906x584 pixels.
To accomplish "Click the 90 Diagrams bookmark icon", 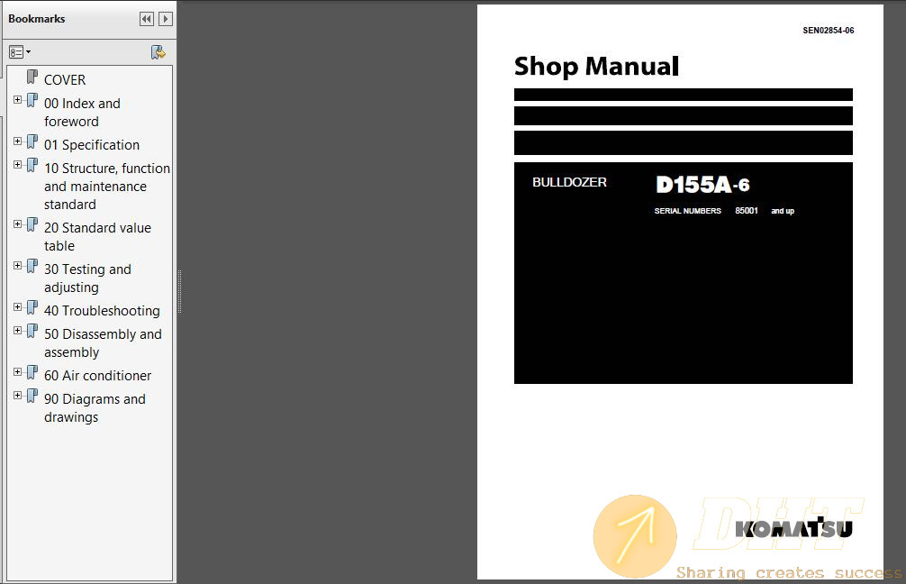I will pyautogui.click(x=32, y=396).
